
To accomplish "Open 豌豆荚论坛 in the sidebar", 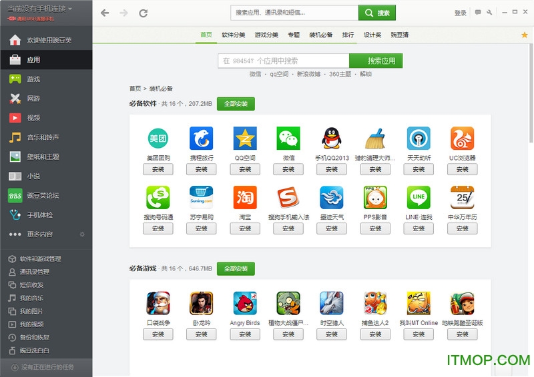I will click(46, 195).
